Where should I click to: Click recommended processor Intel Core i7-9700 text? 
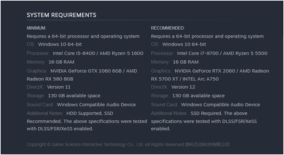pos(198,53)
